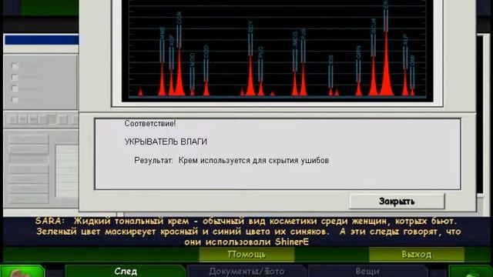
Task: Click the EDY peak label on the chart
Action: click(250, 27)
